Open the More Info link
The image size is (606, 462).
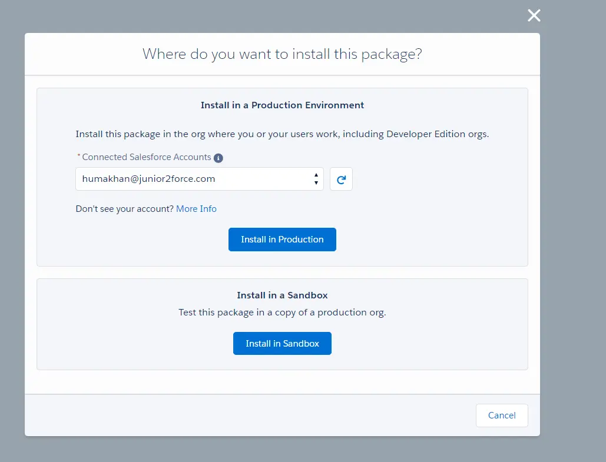click(x=196, y=209)
